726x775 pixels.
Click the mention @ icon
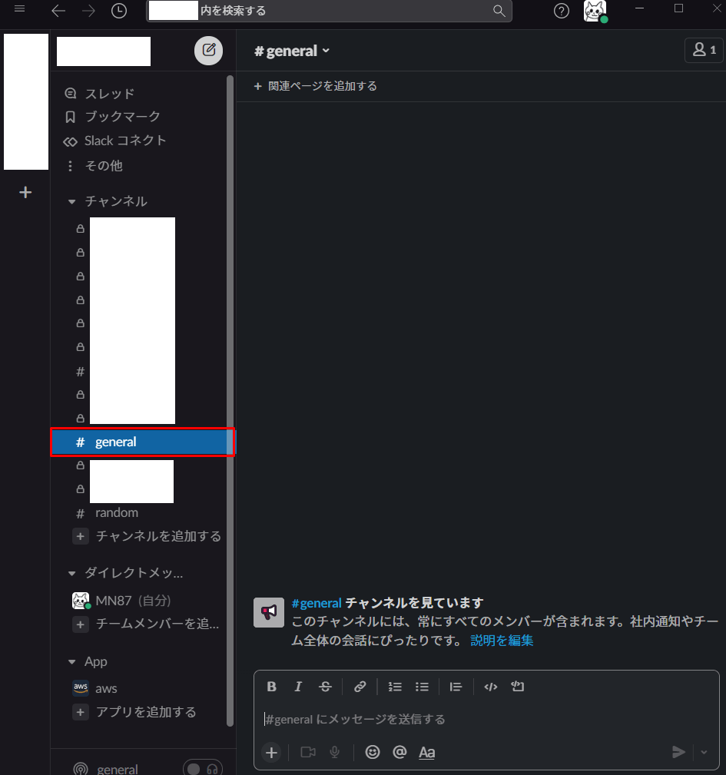click(x=399, y=752)
